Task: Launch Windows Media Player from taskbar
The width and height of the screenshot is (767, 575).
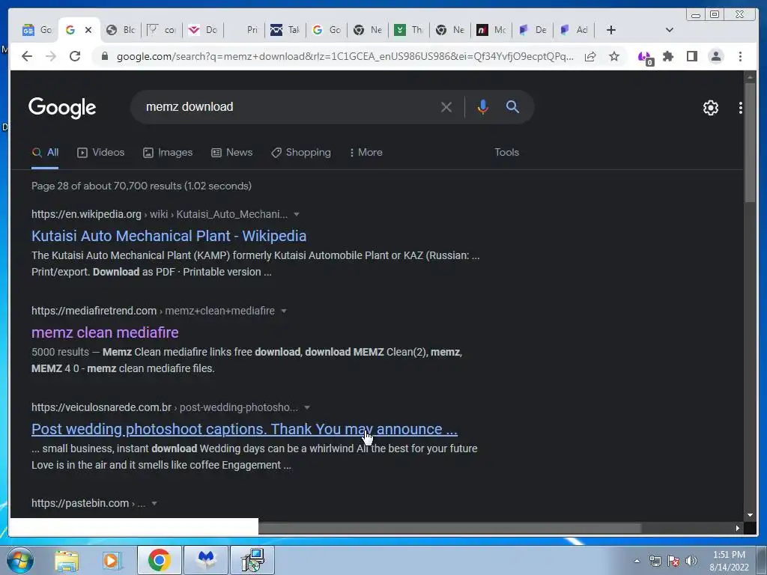Action: 112,560
